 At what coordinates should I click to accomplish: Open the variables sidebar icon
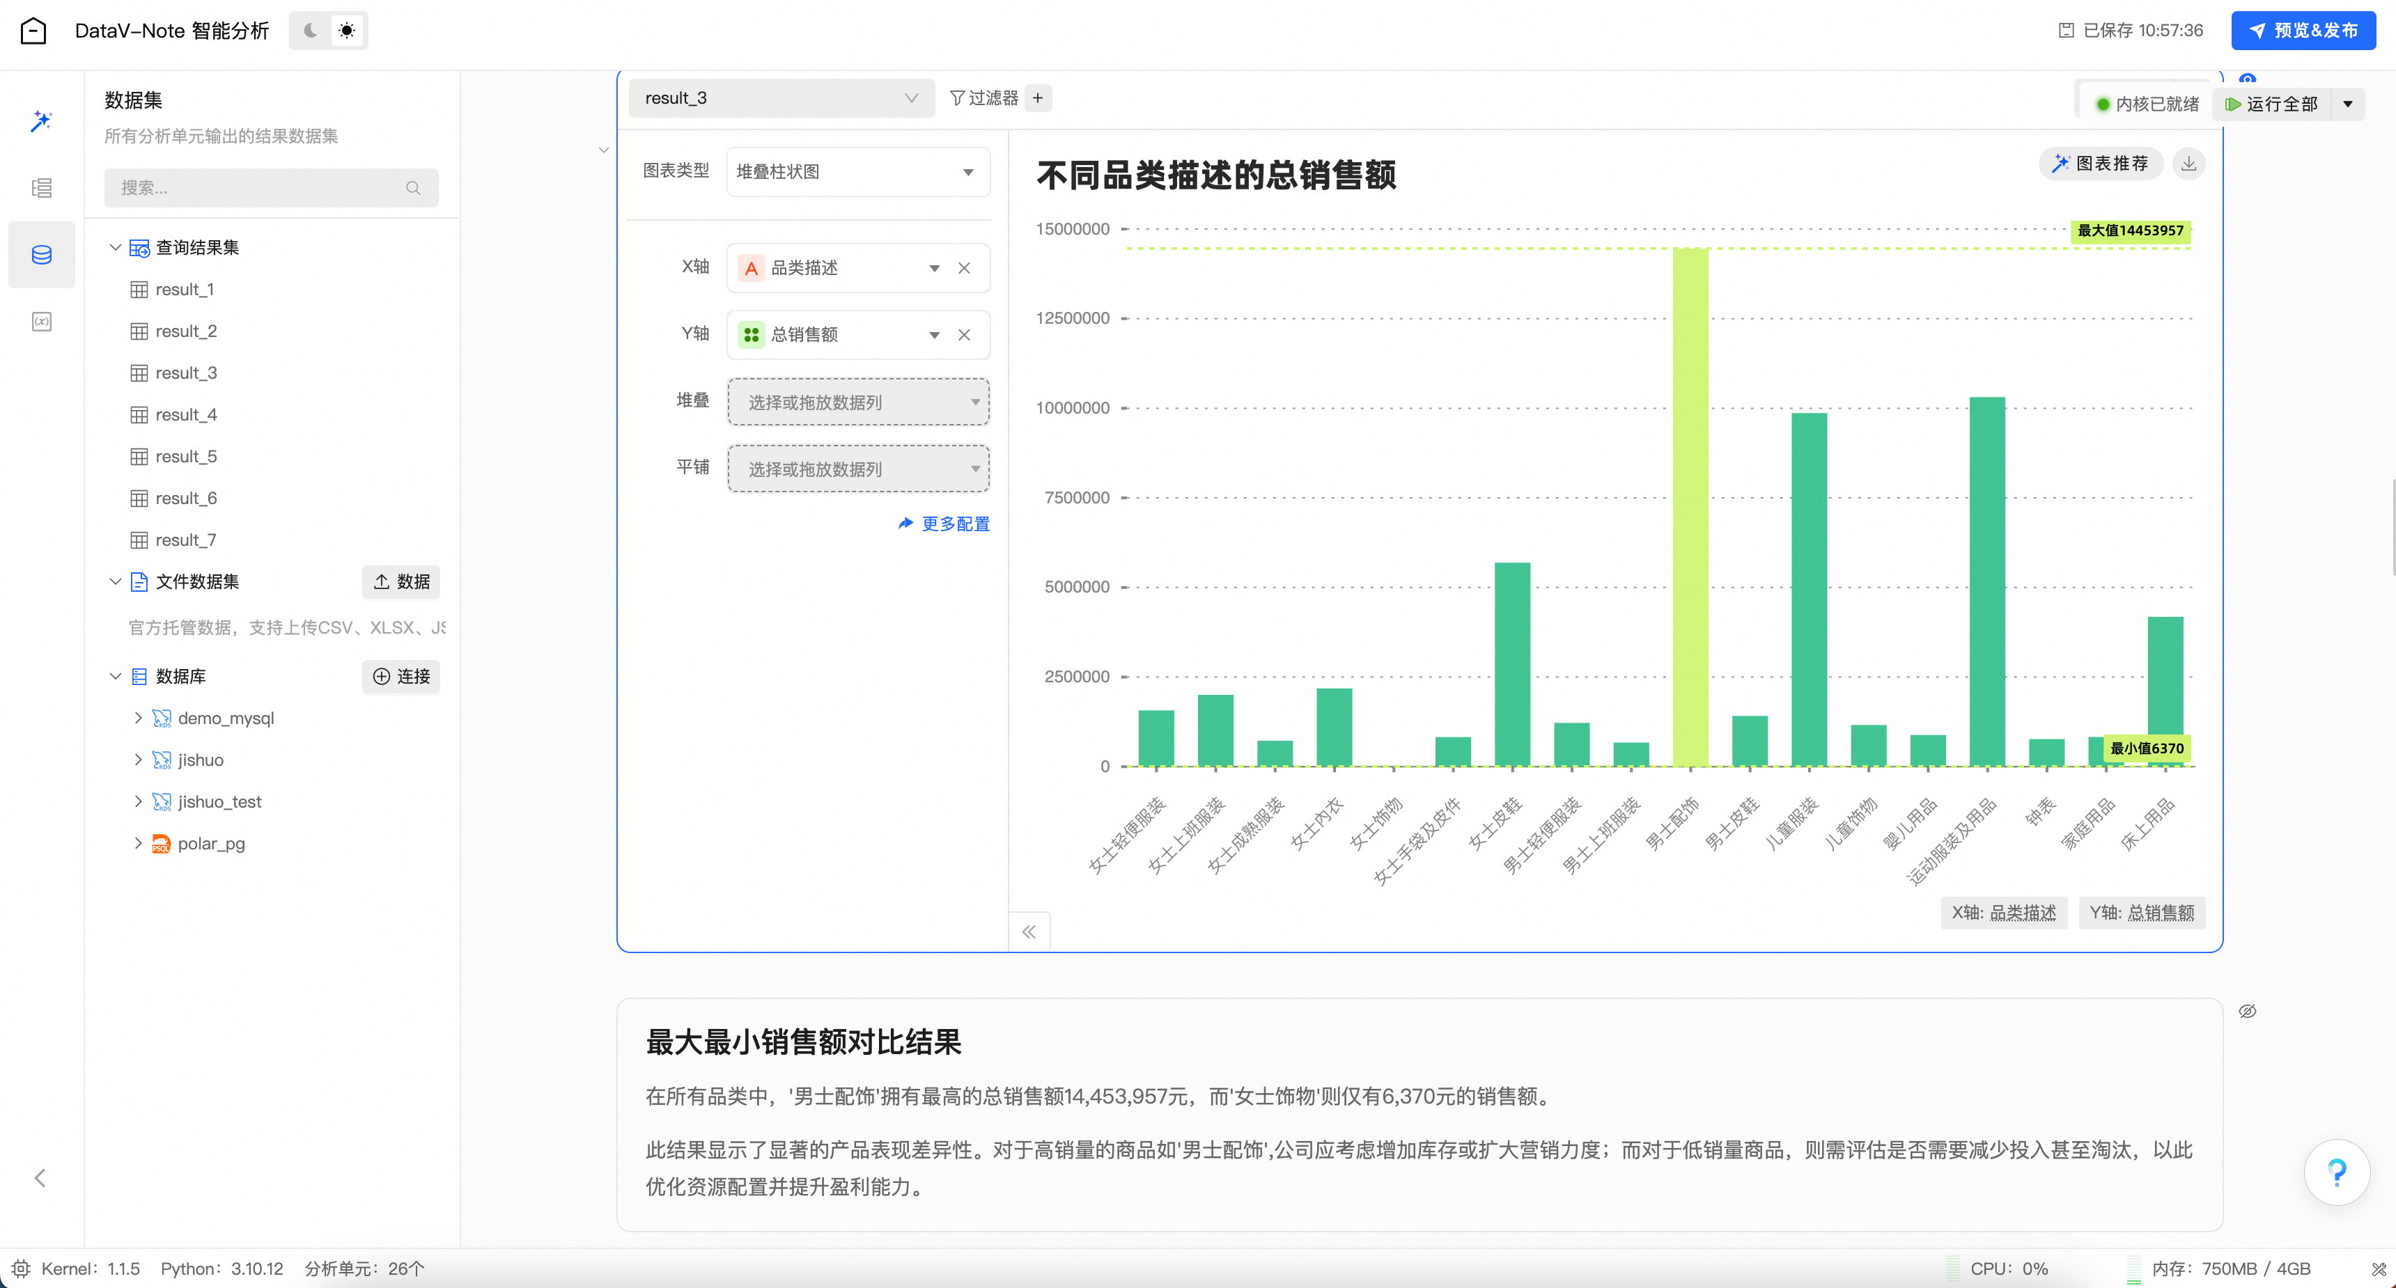tap(41, 322)
